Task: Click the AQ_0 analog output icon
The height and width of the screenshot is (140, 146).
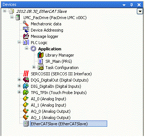Action: click(26, 111)
